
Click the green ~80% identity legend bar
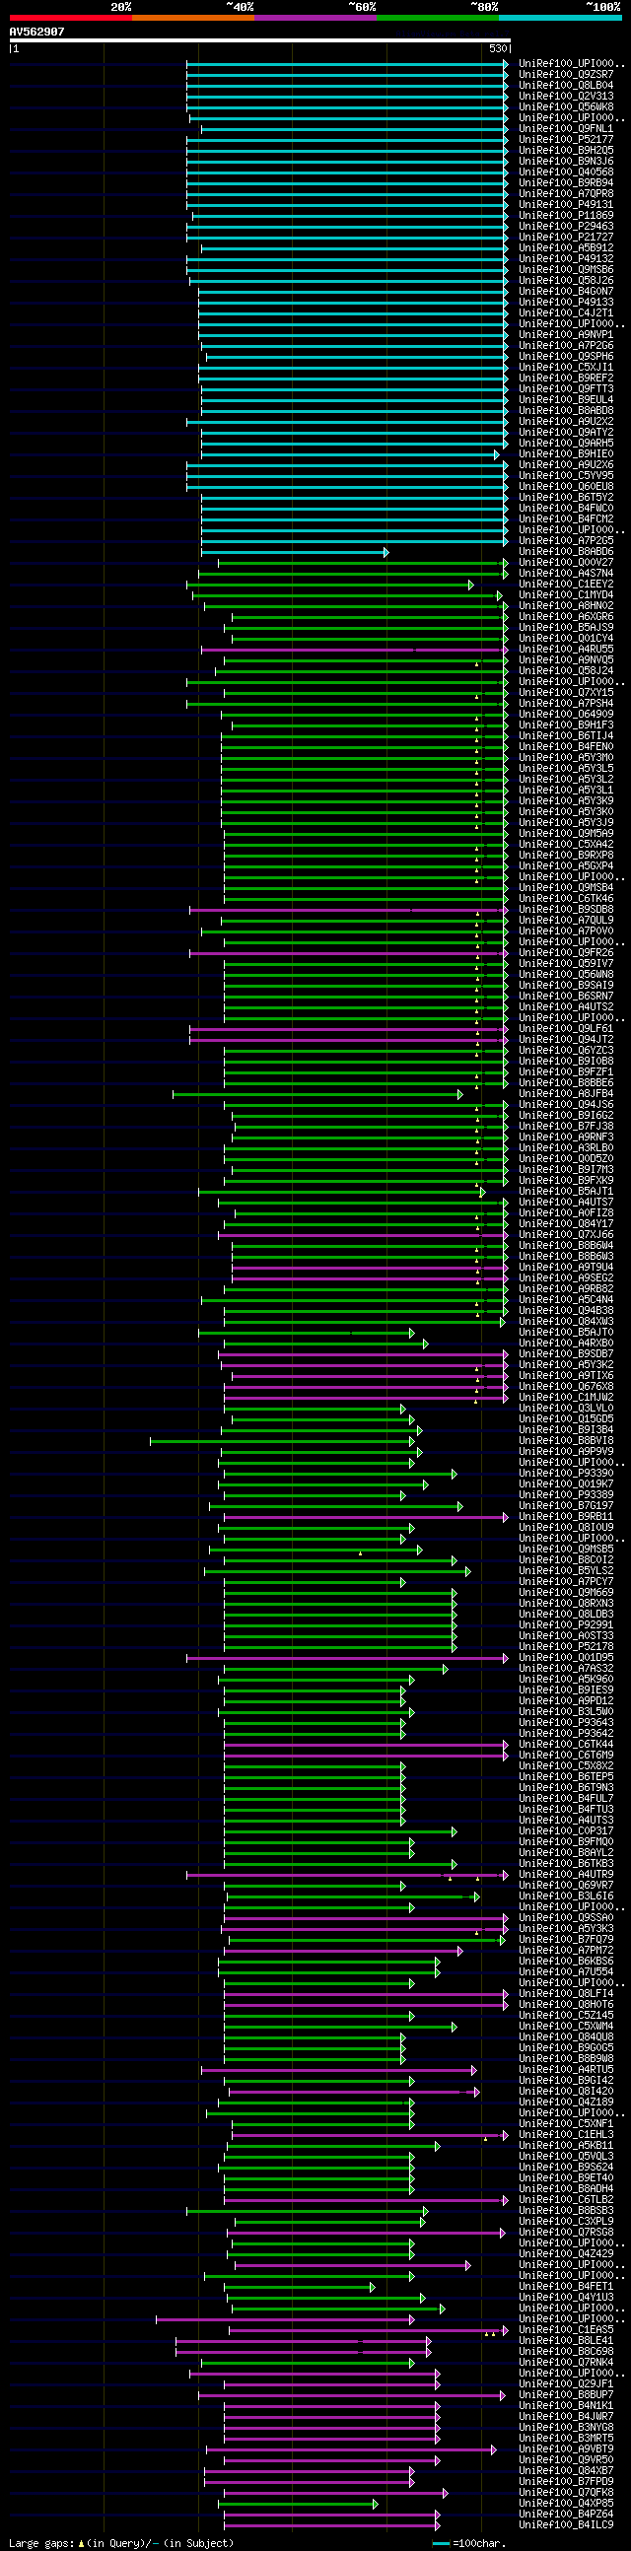[438, 18]
